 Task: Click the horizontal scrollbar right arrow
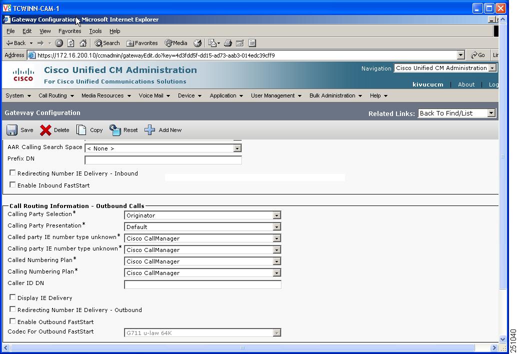[x=494, y=347]
